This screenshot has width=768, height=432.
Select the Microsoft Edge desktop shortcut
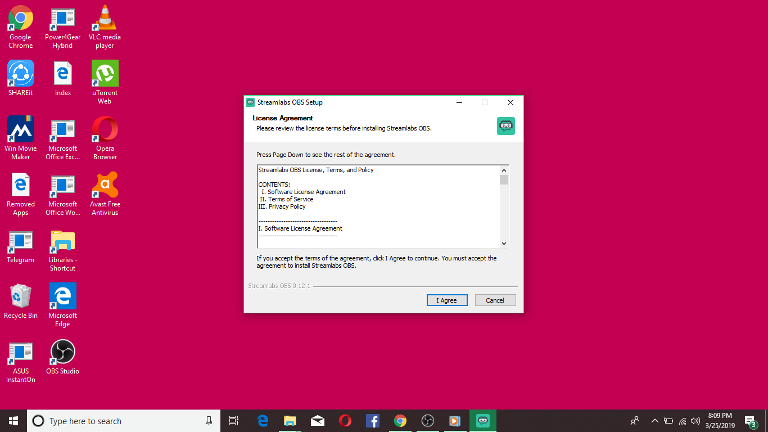[62, 305]
